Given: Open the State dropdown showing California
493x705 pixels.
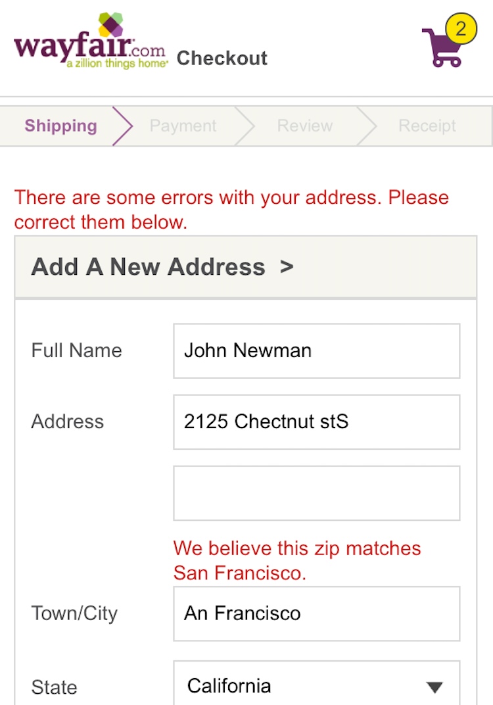Looking at the screenshot, I should (316, 686).
